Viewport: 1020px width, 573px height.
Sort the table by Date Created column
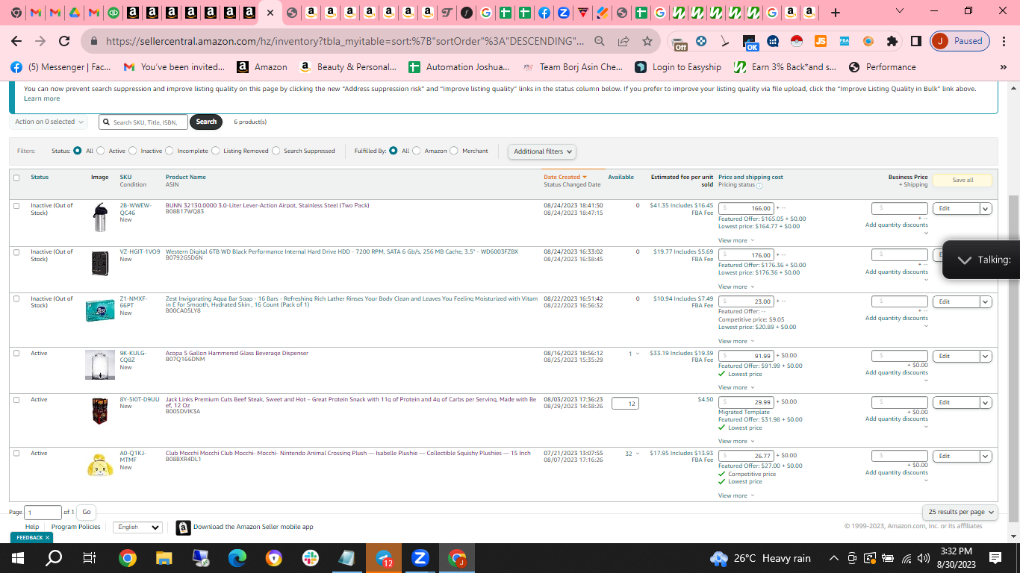coord(565,178)
